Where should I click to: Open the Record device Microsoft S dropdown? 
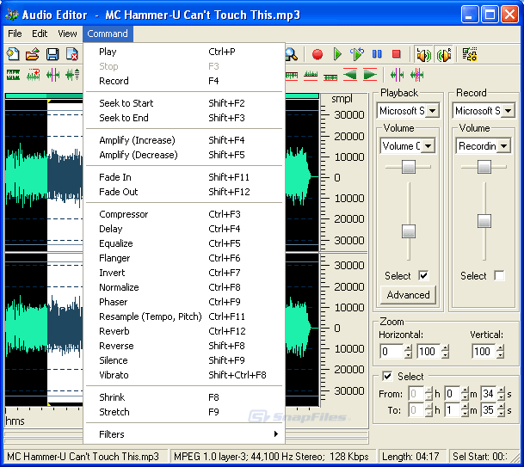508,111
